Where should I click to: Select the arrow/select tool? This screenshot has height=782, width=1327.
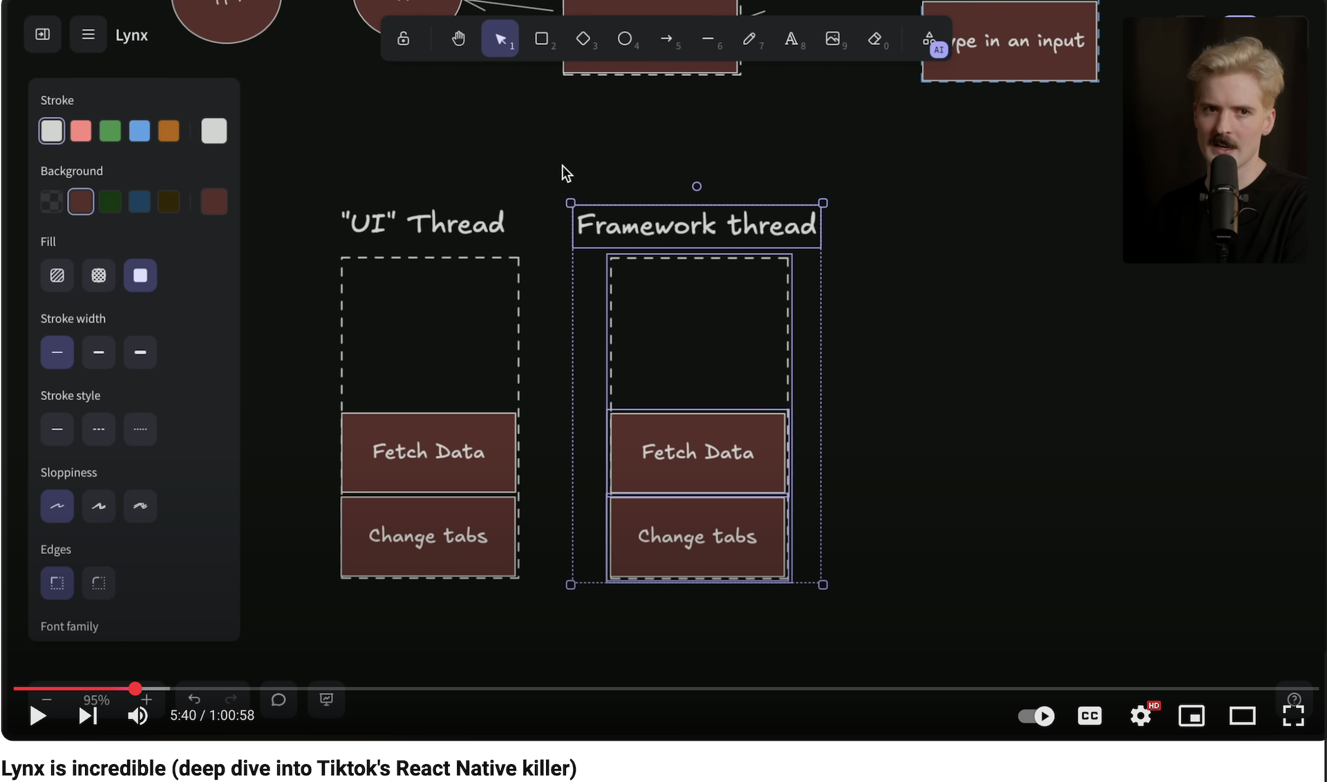pyautogui.click(x=500, y=39)
